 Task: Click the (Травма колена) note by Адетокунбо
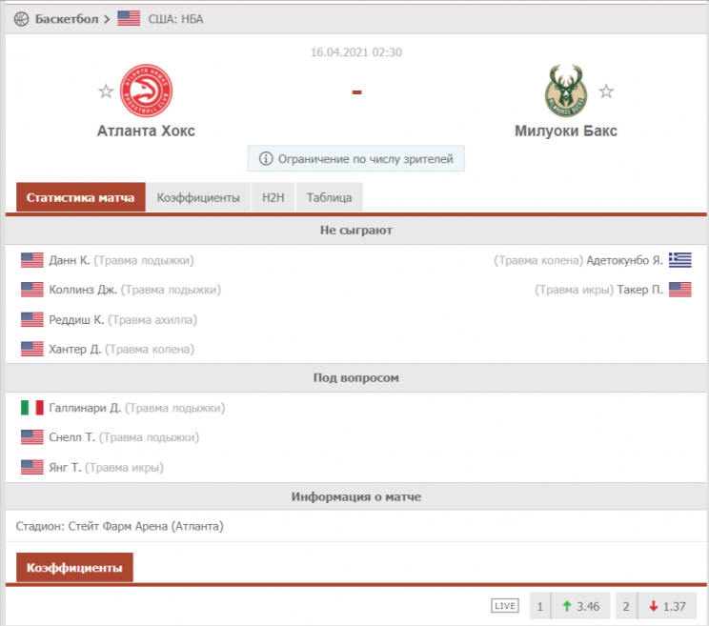tap(538, 260)
